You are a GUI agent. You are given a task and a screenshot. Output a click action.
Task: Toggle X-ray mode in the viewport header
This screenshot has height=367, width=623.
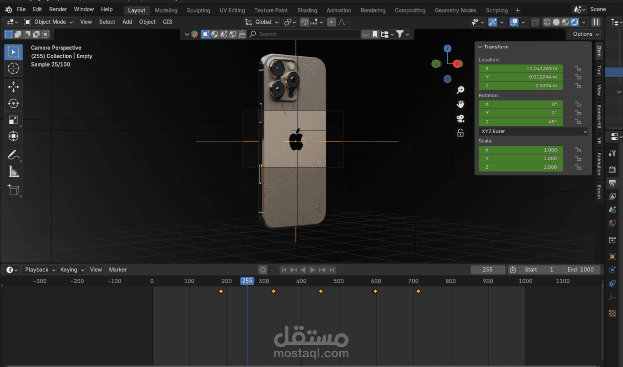535,22
